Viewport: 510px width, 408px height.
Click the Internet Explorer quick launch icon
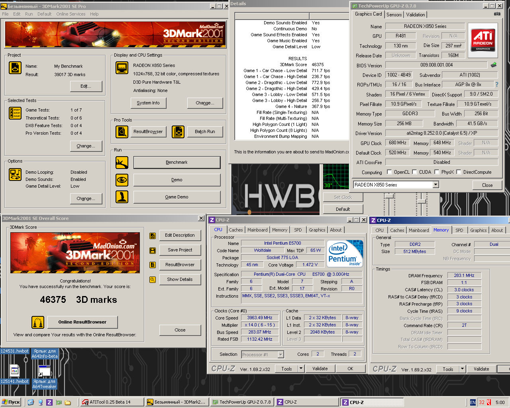[31, 402]
